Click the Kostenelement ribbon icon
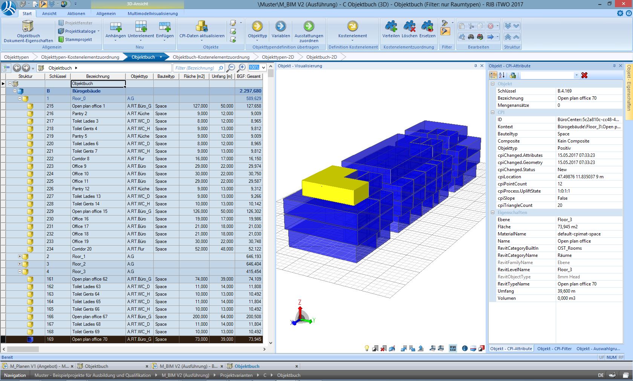Viewport: 633px width, 381px height. tap(352, 27)
